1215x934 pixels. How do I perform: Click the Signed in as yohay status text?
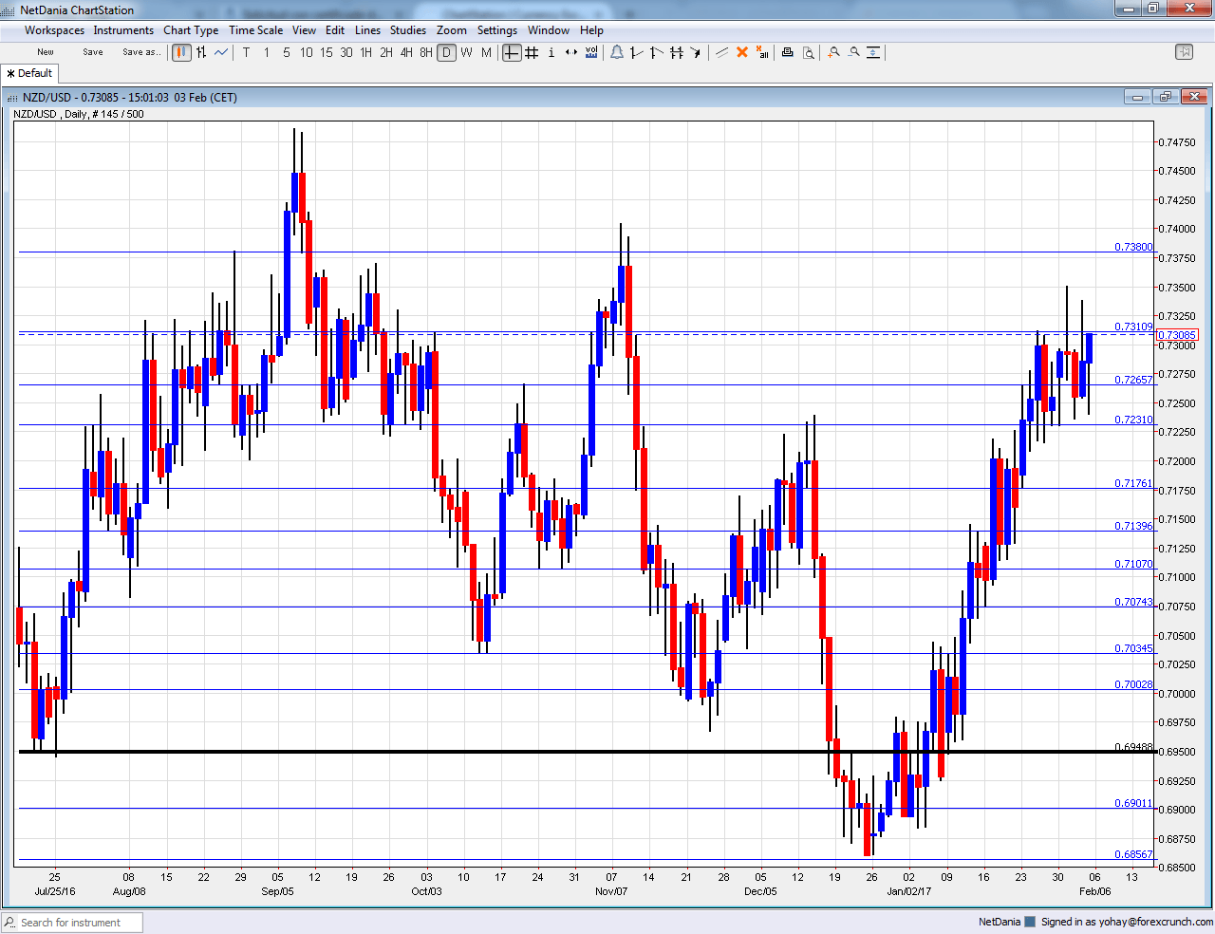click(1127, 922)
